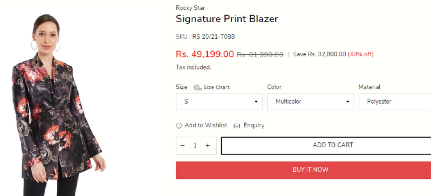Click the ADD TO CART button
Screen dimensions: 431x196
(x=333, y=145)
